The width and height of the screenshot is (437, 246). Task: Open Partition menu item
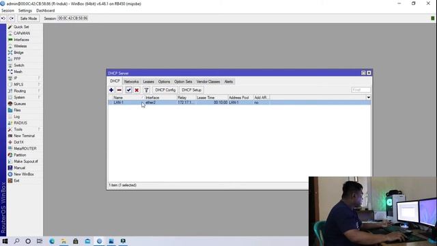[x=20, y=155]
